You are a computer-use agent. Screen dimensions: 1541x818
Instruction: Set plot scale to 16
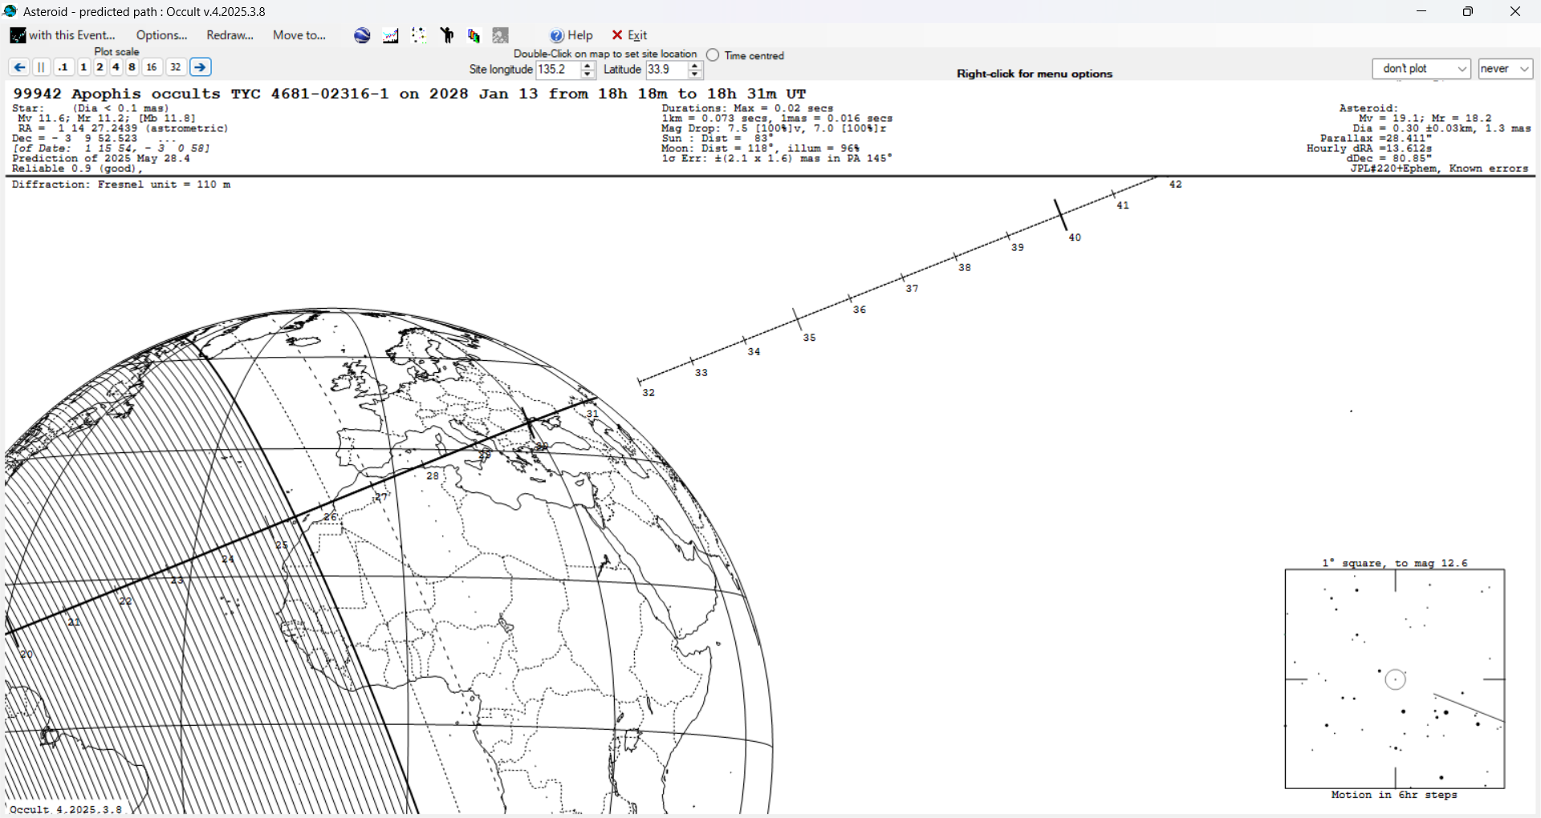click(152, 67)
